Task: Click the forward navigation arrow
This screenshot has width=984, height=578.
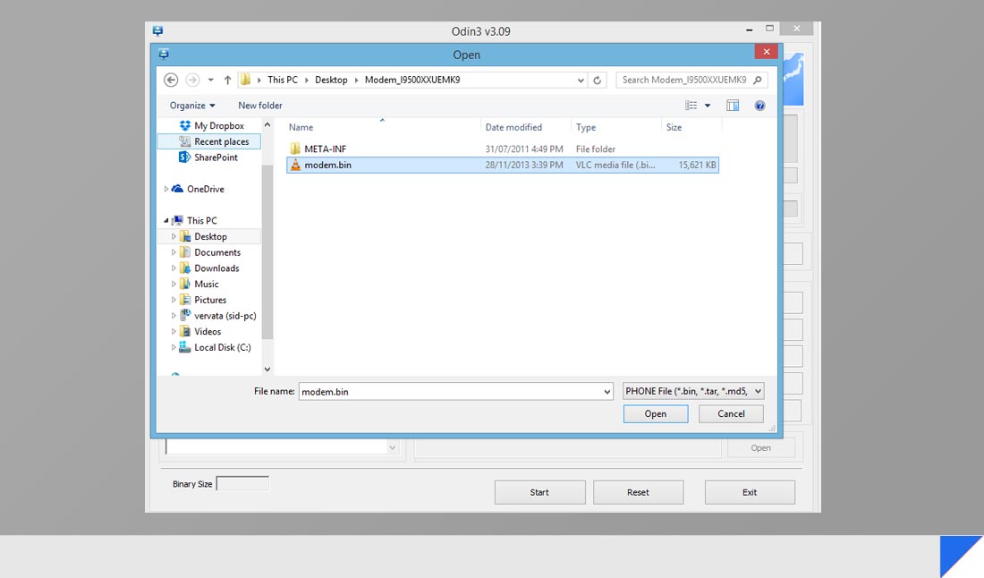Action: coord(192,80)
